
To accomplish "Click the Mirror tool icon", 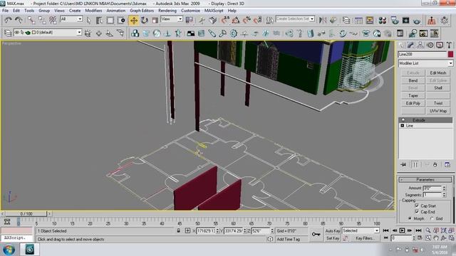I will 323,20.
